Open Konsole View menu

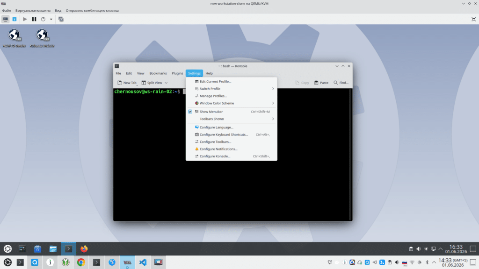click(140, 73)
